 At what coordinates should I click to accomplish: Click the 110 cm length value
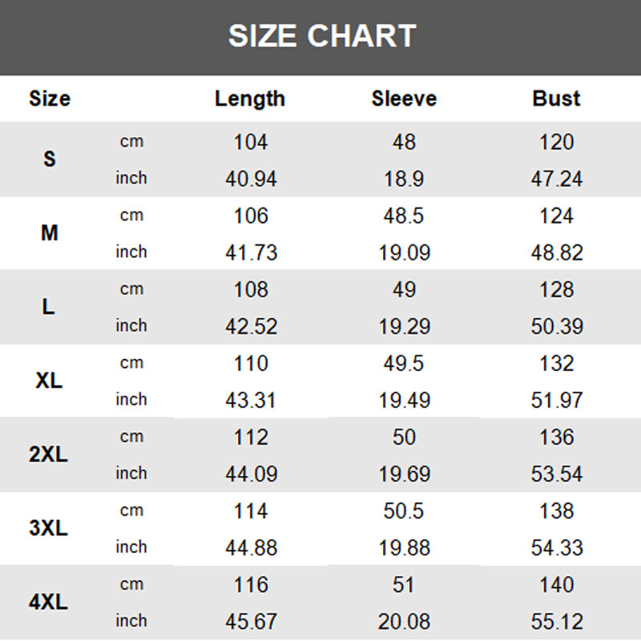click(x=251, y=363)
